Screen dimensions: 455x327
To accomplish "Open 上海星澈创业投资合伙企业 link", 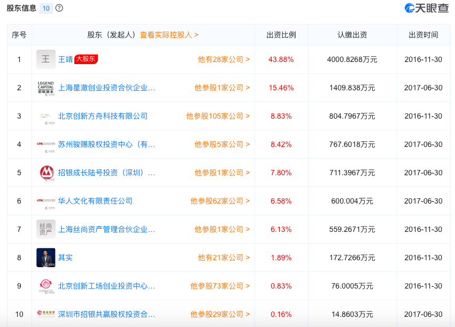I will (x=106, y=88).
